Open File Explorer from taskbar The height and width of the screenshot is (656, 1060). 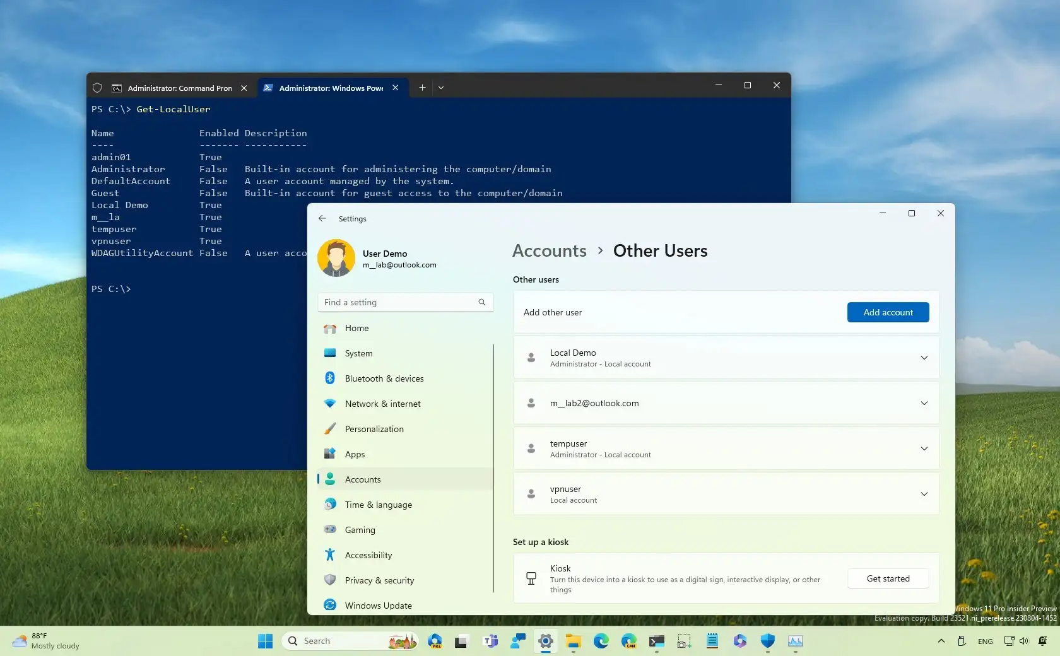pyautogui.click(x=574, y=641)
